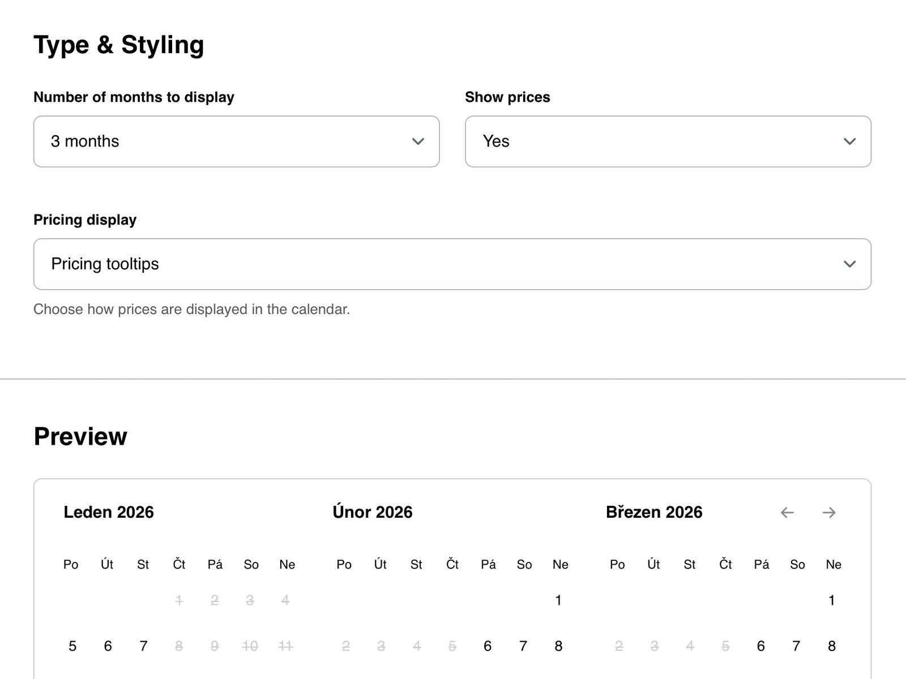906x679 pixels.
Task: Advance calendar with the right arrow
Action: coord(829,513)
